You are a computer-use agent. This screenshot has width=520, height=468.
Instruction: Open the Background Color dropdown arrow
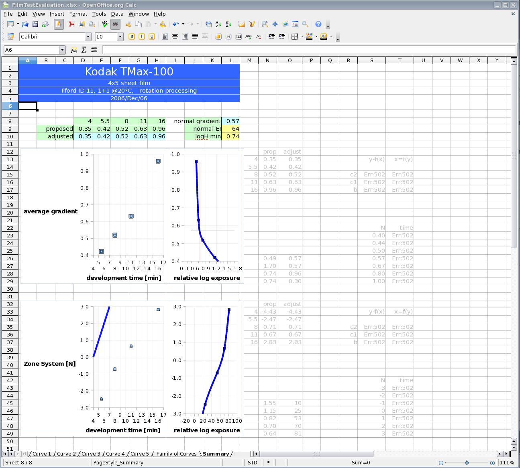pyautogui.click(x=316, y=36)
